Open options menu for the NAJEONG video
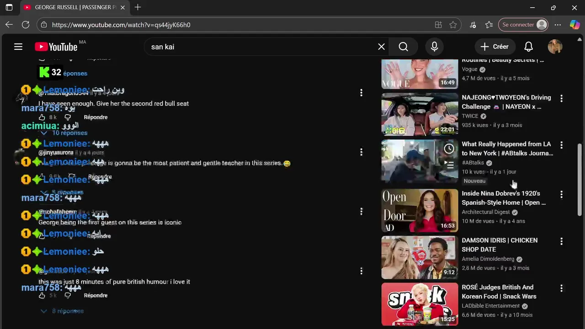This screenshot has height=329, width=585. (x=561, y=98)
